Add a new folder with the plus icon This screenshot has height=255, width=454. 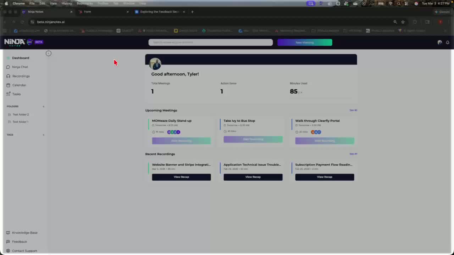click(x=44, y=106)
